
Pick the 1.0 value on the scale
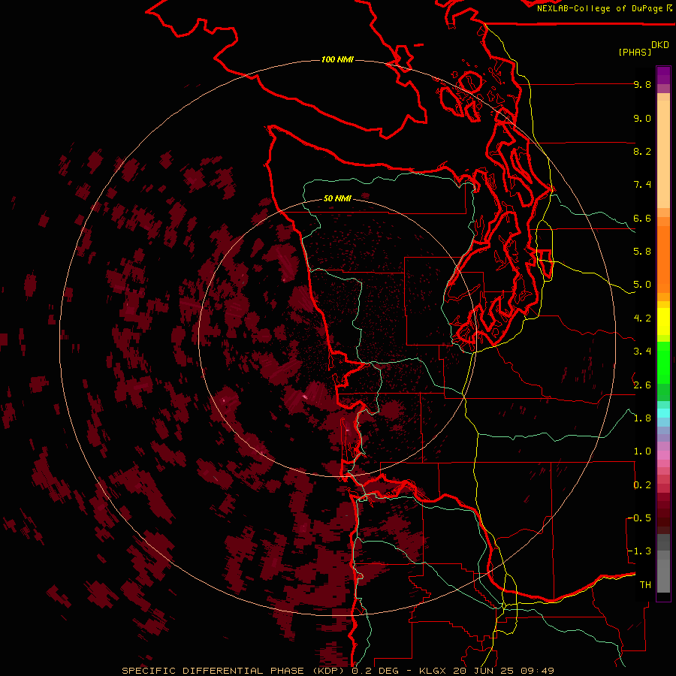click(x=642, y=451)
